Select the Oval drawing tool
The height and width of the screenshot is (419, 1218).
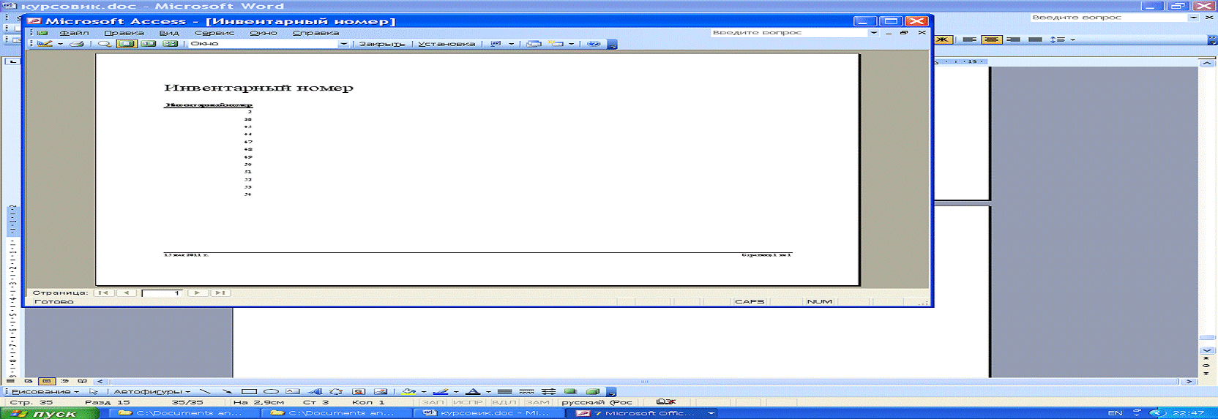tap(271, 392)
